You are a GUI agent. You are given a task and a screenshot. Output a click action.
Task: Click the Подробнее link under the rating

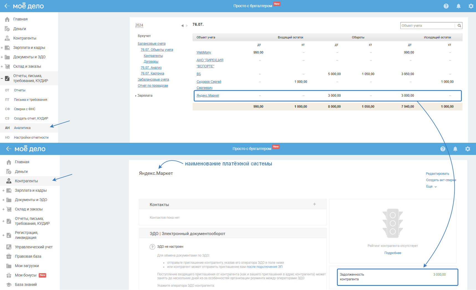tap(393, 253)
